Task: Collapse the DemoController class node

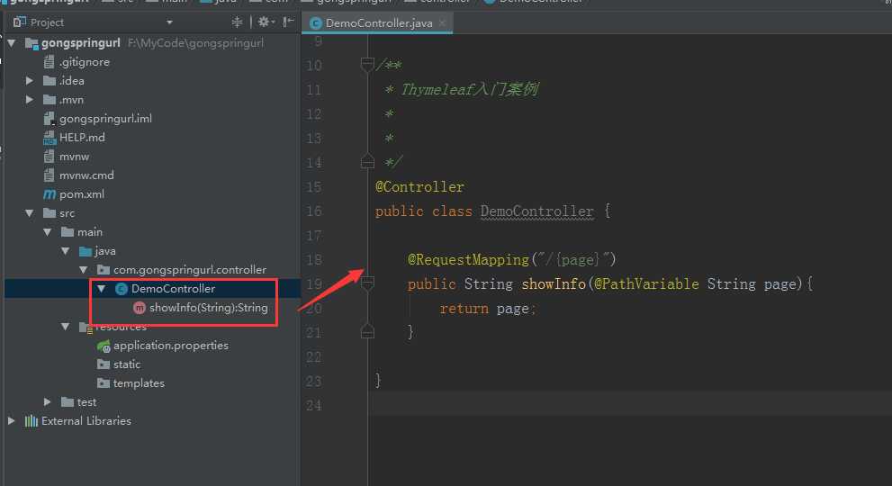Action: click(102, 289)
